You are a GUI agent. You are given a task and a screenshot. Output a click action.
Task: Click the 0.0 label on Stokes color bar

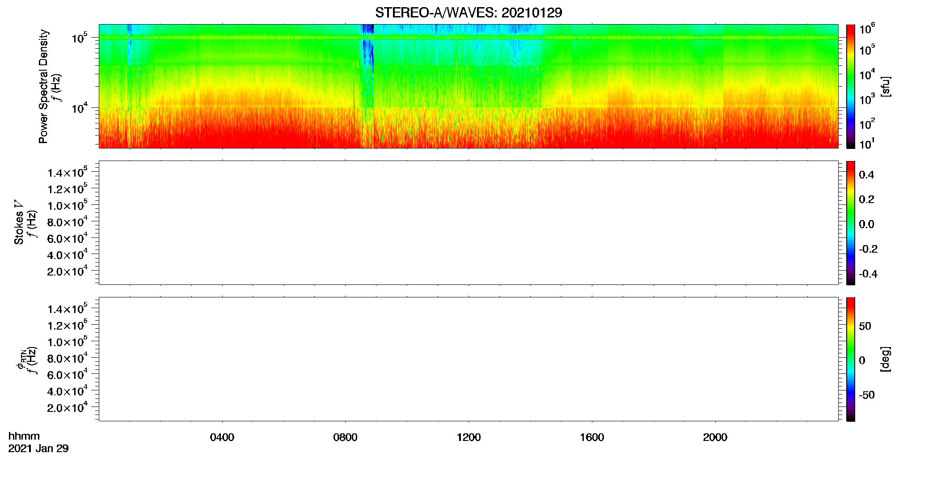(866, 224)
